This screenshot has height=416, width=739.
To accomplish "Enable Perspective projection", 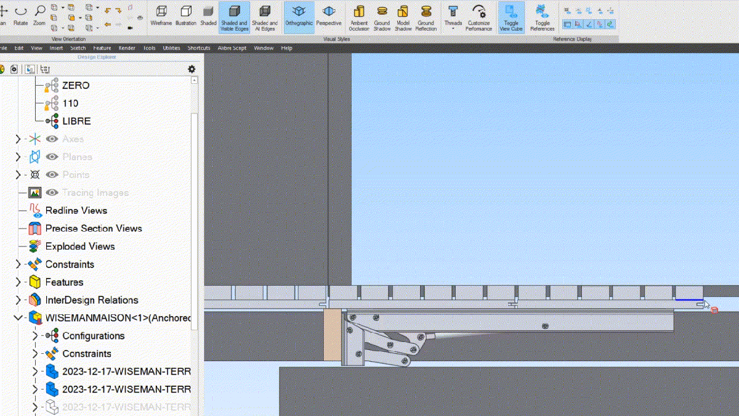I will [x=329, y=15].
